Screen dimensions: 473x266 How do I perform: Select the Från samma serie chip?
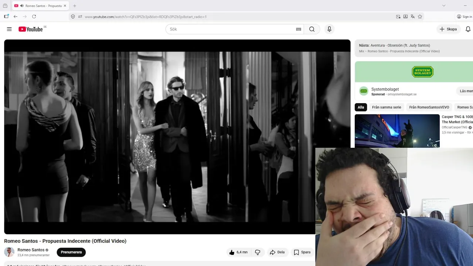tap(387, 107)
